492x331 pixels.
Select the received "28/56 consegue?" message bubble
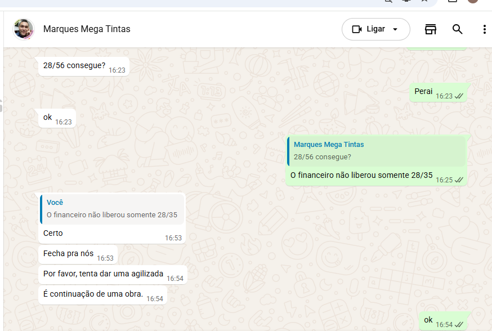coord(74,66)
